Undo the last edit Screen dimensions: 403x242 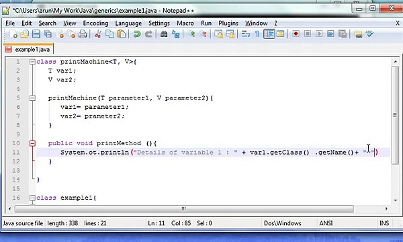point(137,34)
